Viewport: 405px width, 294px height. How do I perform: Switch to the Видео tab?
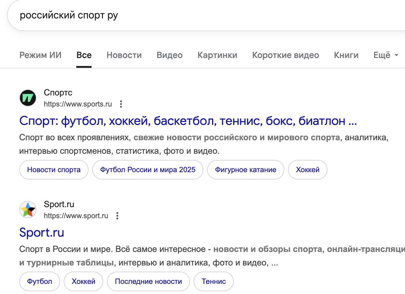169,55
